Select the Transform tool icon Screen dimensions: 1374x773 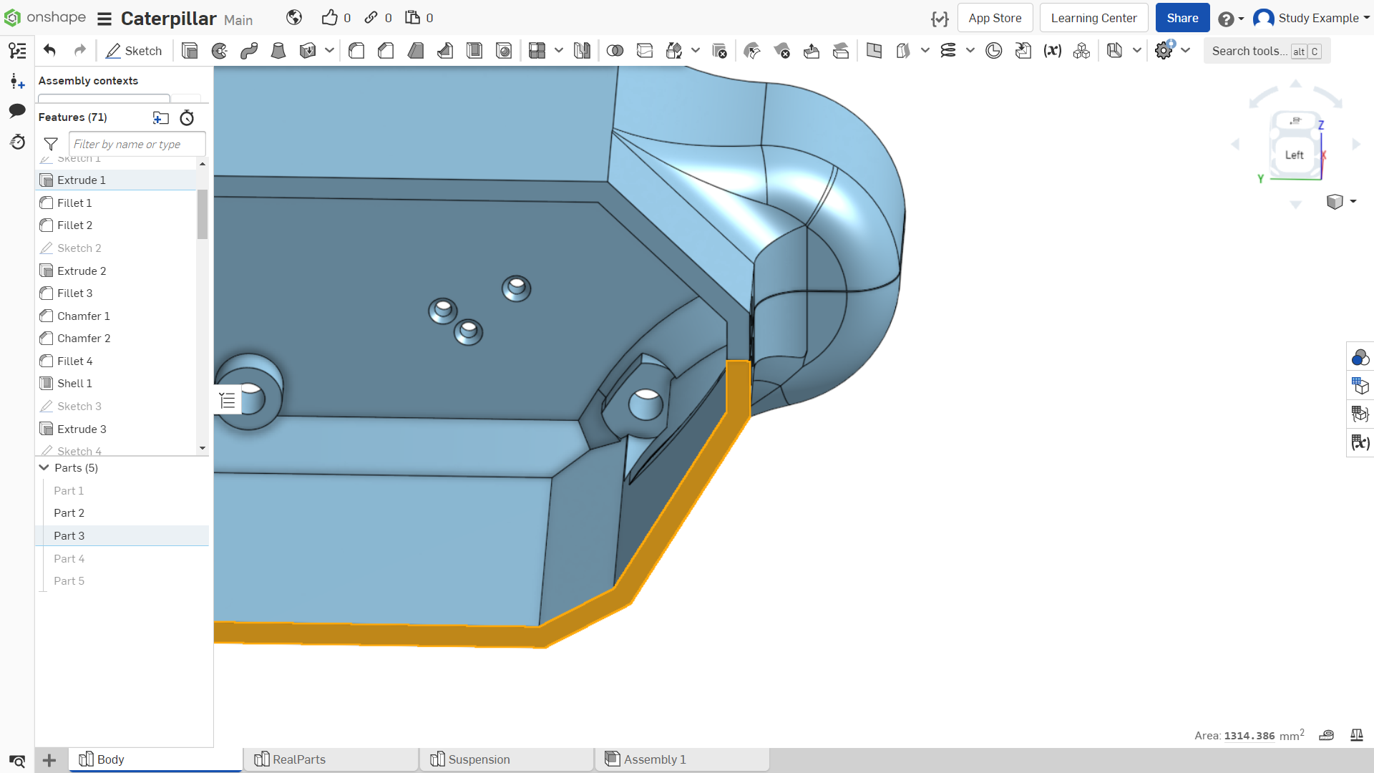click(x=674, y=51)
